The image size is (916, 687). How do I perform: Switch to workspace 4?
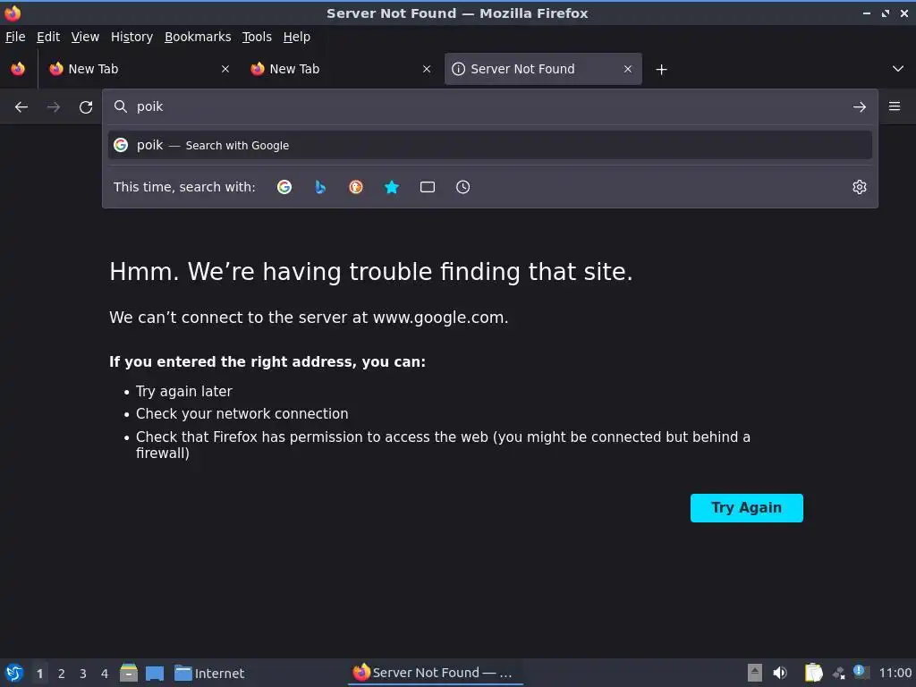click(x=105, y=674)
